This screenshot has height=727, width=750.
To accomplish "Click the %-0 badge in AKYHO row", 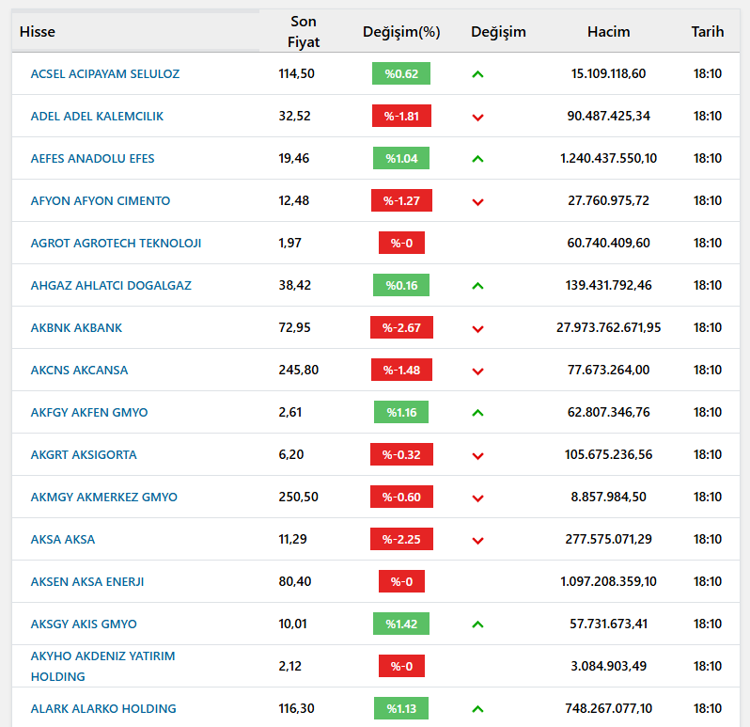I will pyautogui.click(x=401, y=666).
